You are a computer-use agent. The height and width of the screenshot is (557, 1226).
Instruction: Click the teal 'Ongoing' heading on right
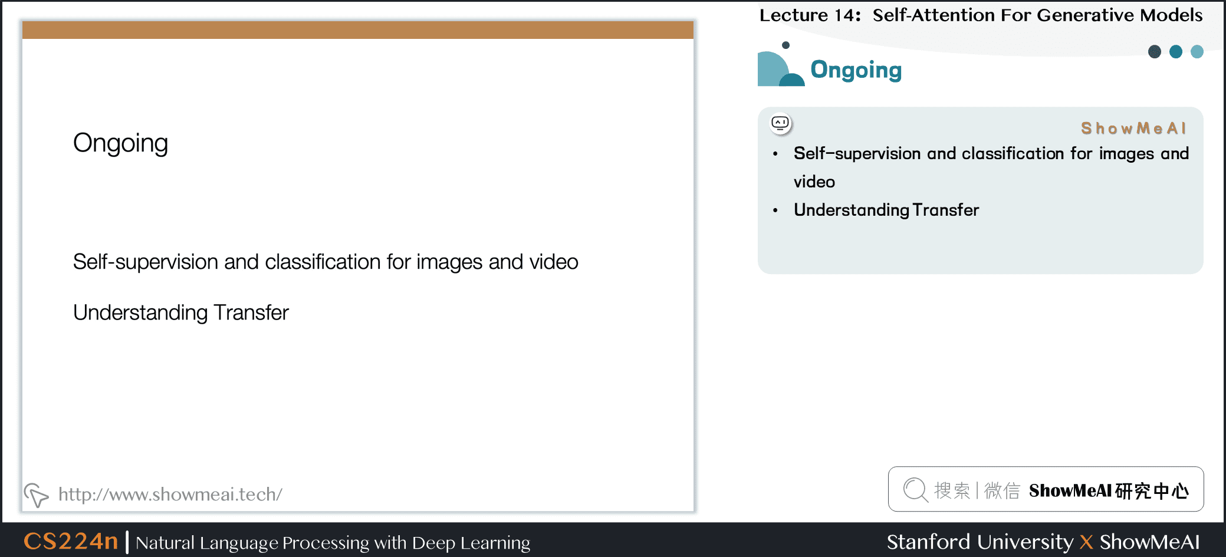[x=856, y=70]
